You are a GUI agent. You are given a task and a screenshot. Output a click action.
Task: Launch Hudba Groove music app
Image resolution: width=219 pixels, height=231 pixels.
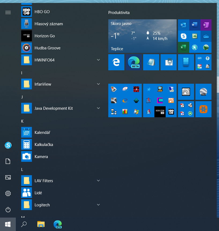[x=47, y=48]
